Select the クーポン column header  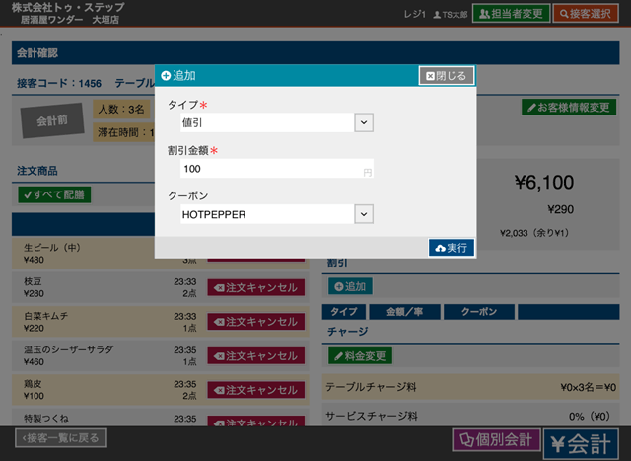coord(470,312)
